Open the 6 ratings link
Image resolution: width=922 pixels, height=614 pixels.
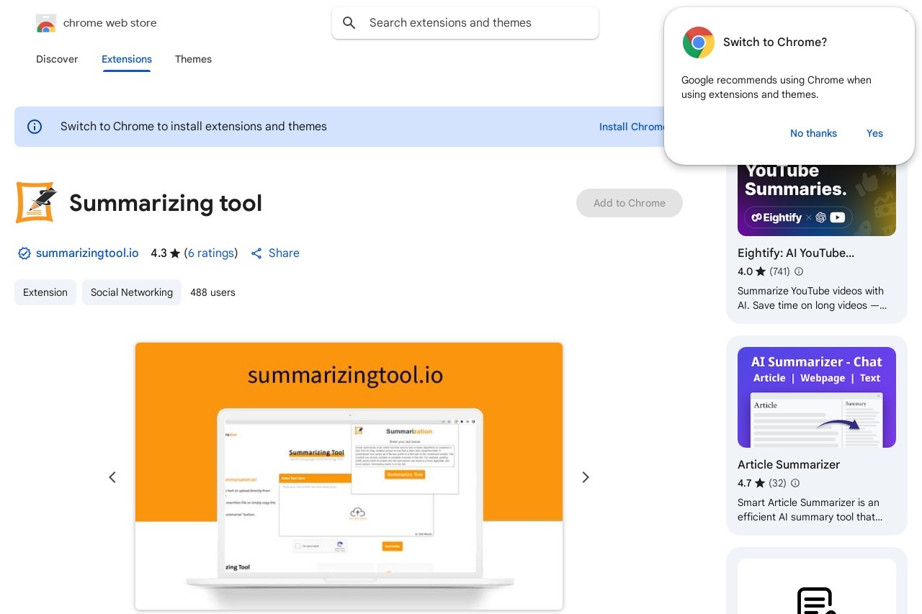click(211, 253)
